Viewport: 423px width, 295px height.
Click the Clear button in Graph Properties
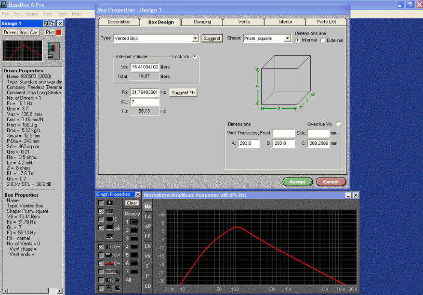(132, 203)
